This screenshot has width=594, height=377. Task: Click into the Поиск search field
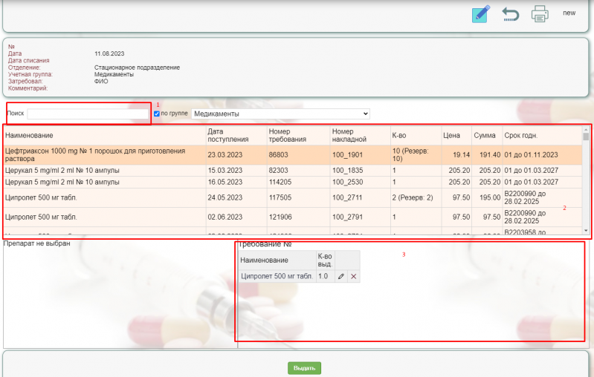[x=88, y=114]
